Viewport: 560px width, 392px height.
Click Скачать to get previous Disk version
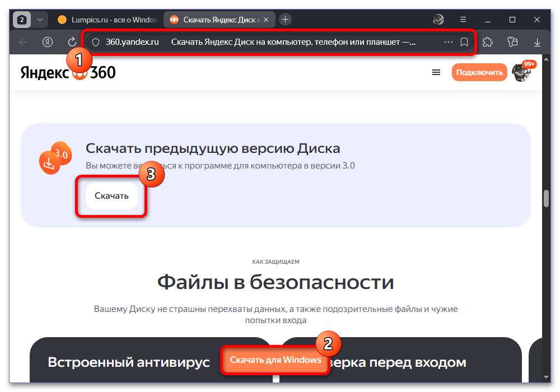111,196
